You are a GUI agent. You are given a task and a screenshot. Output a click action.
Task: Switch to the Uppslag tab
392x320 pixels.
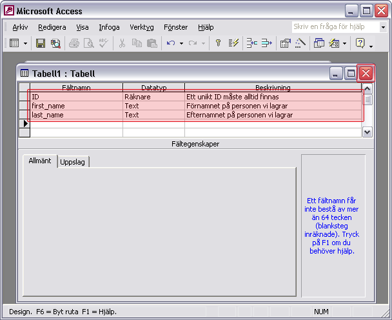click(x=73, y=162)
